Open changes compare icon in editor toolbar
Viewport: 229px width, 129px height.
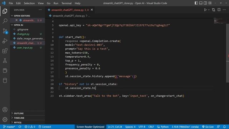click(214, 10)
